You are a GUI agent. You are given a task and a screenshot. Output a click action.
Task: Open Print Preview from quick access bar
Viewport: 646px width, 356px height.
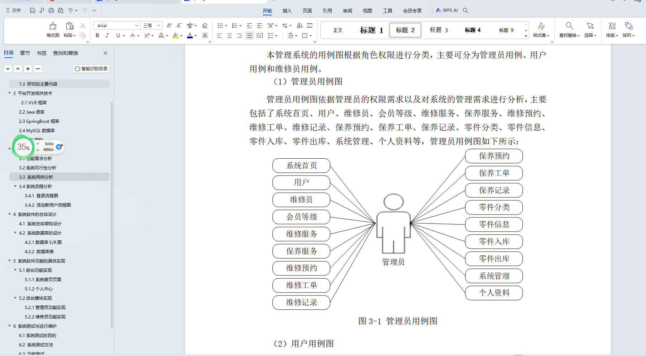click(x=61, y=10)
